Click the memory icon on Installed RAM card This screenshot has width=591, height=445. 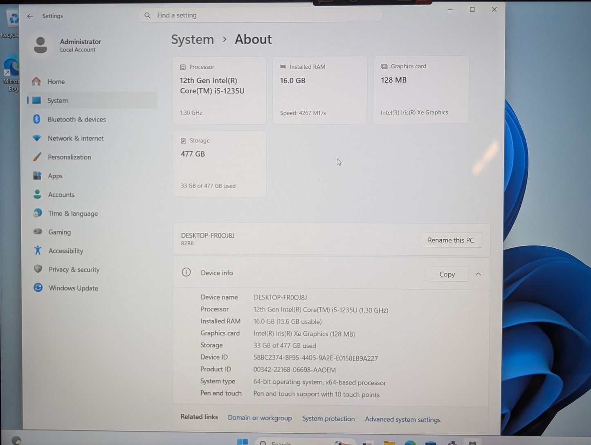click(283, 67)
